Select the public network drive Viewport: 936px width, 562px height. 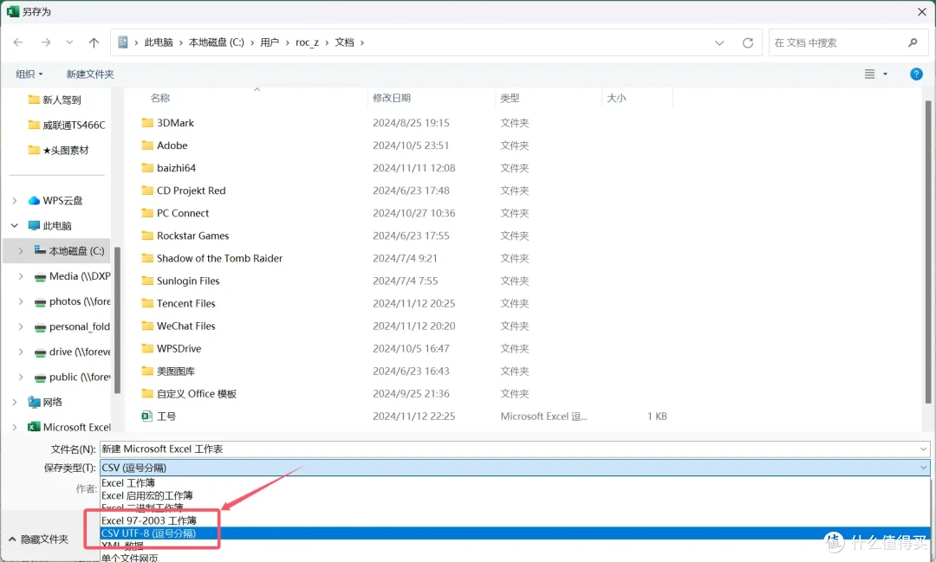coord(72,377)
